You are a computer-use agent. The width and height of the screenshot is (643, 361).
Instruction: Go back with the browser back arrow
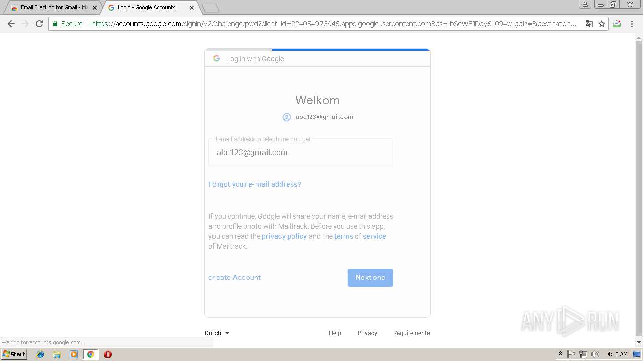[x=11, y=24]
